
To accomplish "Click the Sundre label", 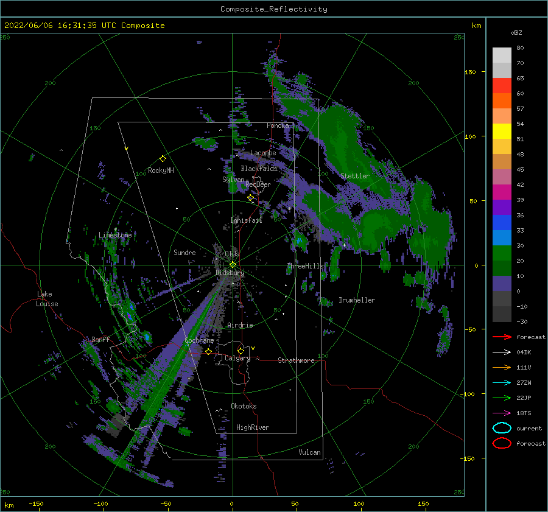I will pyautogui.click(x=184, y=252).
